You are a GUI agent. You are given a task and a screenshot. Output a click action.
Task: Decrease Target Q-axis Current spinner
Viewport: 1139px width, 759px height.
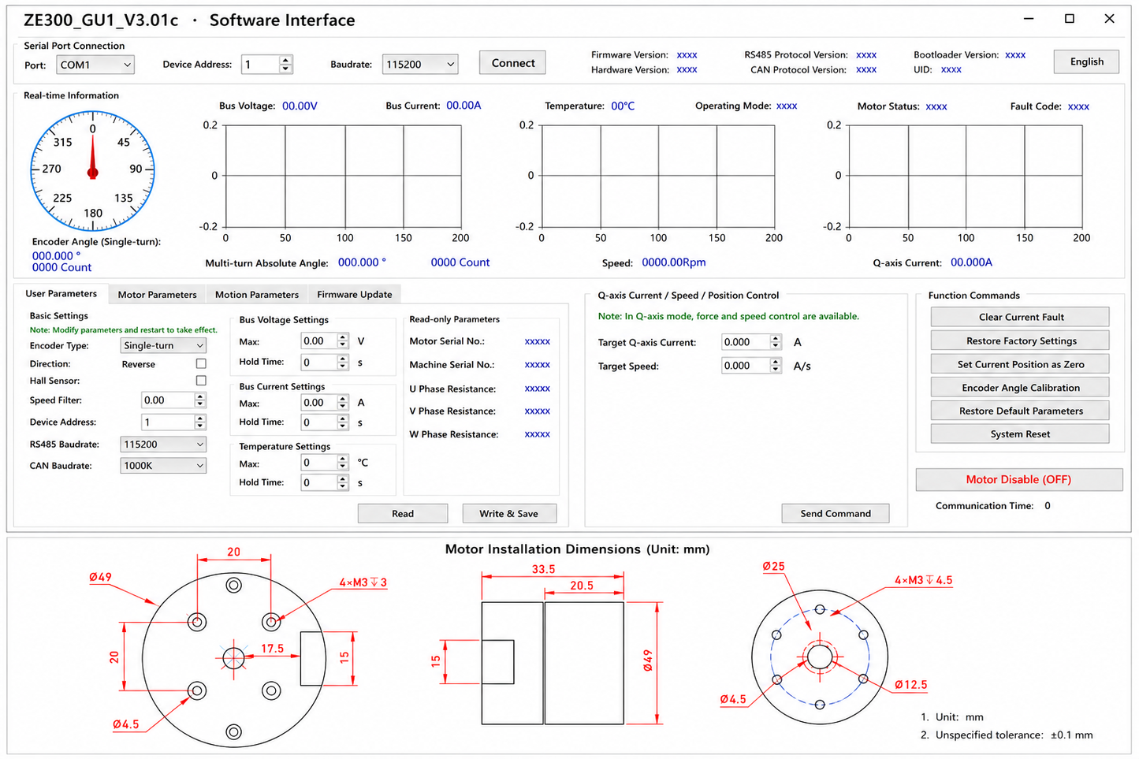pos(776,346)
